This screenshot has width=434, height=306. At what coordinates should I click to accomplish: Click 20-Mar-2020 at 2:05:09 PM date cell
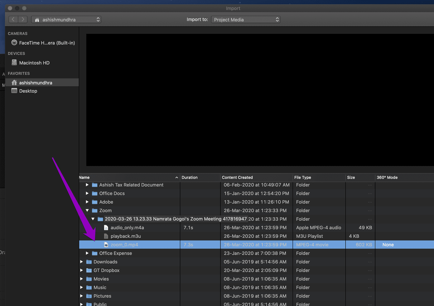click(255, 271)
